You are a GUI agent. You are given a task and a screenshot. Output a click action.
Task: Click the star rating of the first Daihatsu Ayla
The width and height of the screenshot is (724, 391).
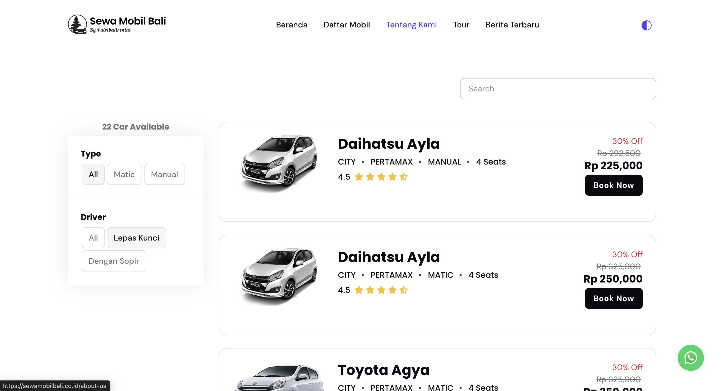click(381, 177)
